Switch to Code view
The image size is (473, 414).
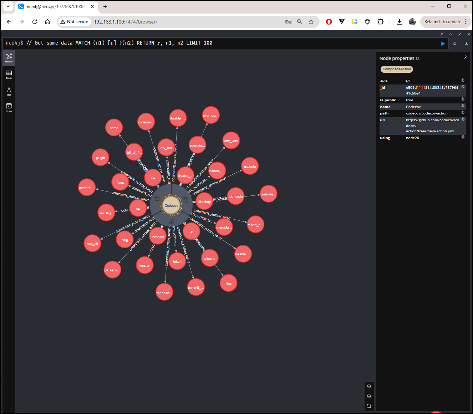point(9,108)
